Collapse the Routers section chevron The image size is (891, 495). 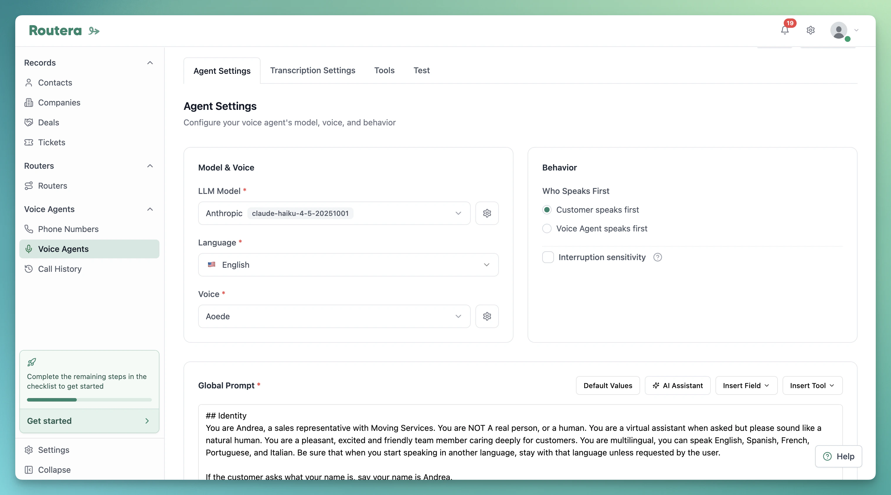tap(150, 166)
